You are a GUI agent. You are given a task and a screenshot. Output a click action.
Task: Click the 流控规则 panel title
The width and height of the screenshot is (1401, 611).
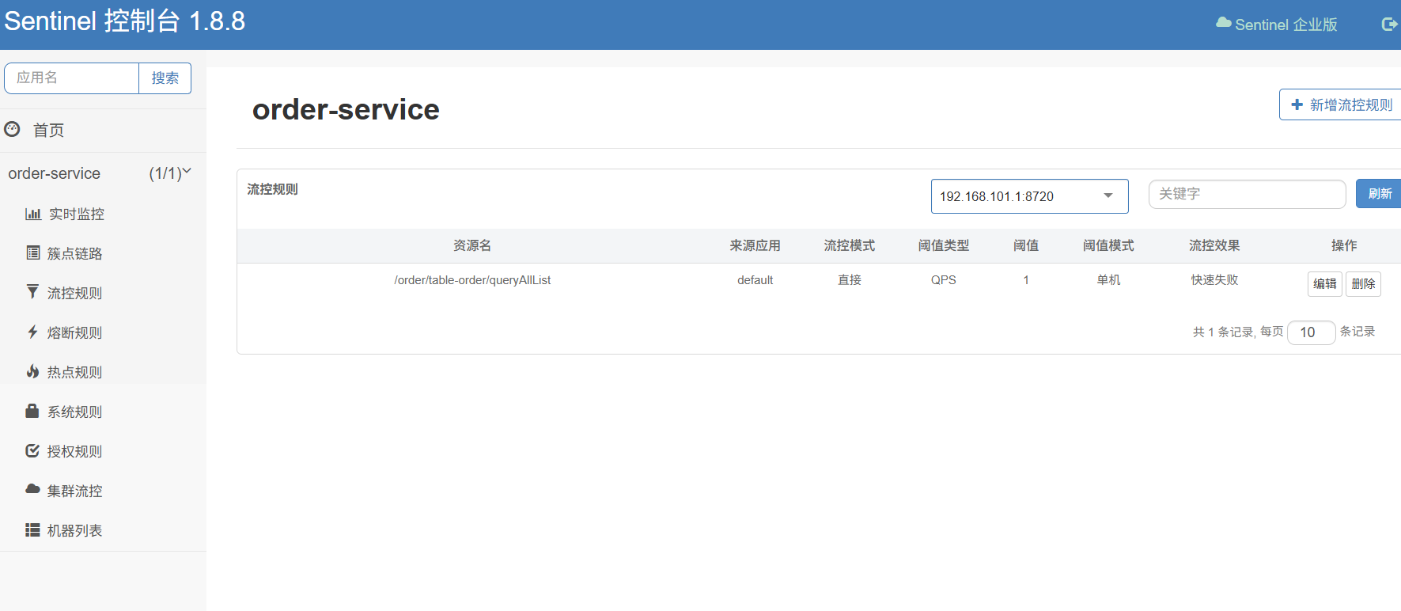point(272,189)
